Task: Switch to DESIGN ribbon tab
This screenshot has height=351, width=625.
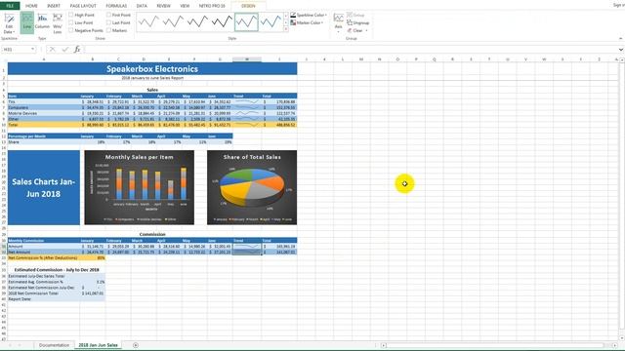Action: click(x=248, y=6)
